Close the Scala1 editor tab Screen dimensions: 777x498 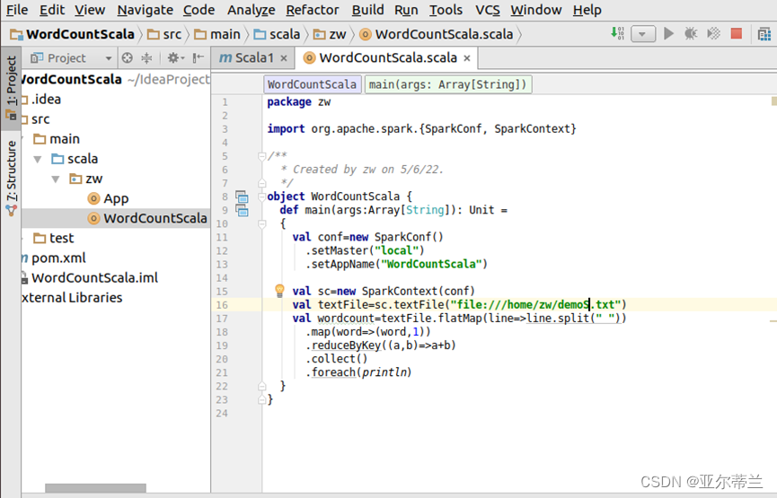[284, 58]
